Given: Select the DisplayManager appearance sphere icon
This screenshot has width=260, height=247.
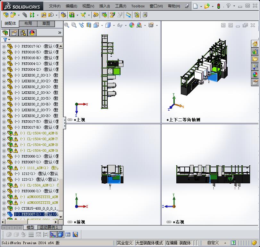Looking at the screenshot, I should [x=31, y=32].
